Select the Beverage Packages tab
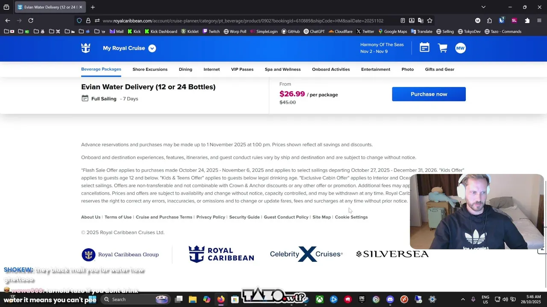Viewport: 547px width, 307px height. [x=101, y=69]
